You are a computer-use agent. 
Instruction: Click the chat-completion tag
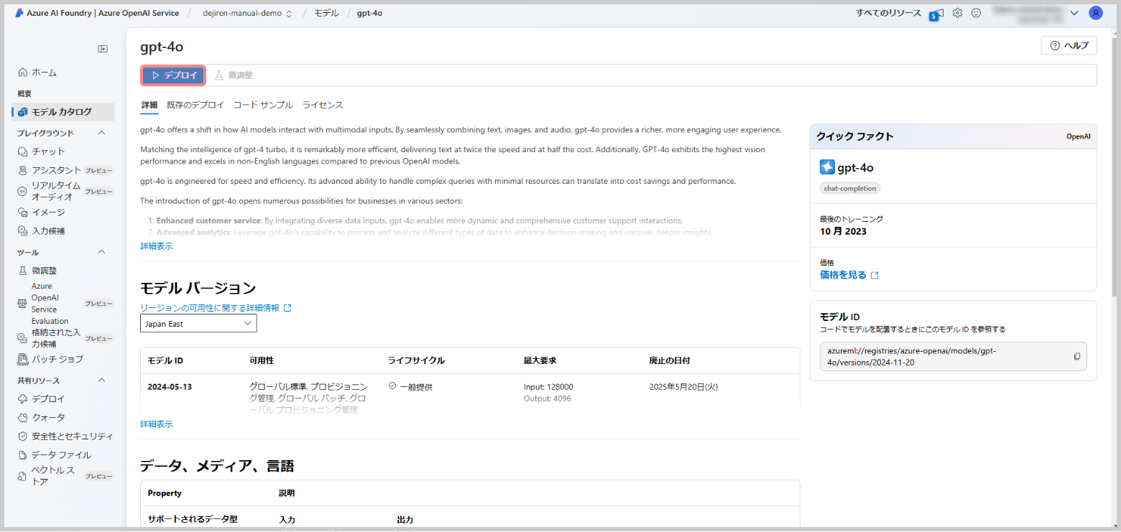click(x=850, y=188)
